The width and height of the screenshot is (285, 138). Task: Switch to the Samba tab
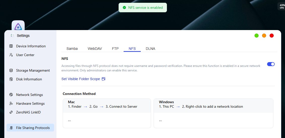pos(72,49)
